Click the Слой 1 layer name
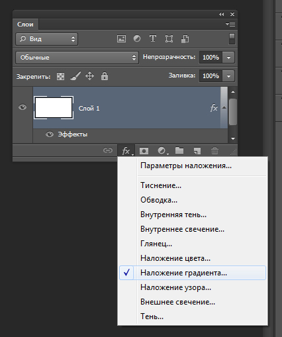This screenshot has height=337, width=282. point(89,109)
